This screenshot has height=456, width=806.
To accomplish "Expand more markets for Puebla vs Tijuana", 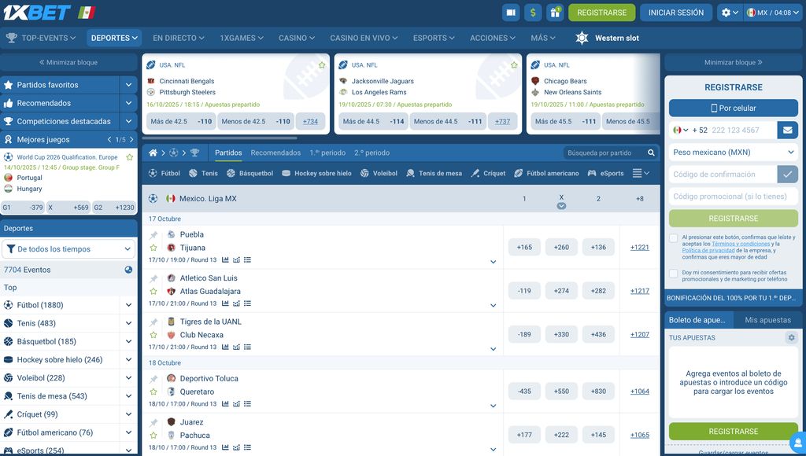I will tap(493, 262).
